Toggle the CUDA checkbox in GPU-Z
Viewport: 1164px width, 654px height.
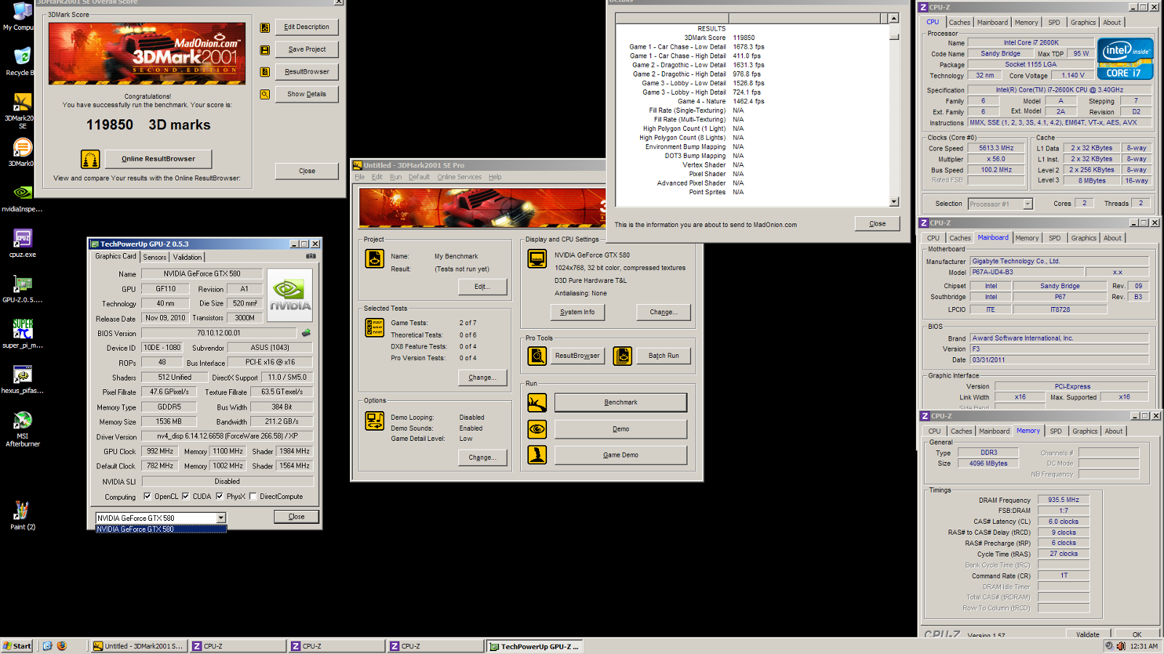pos(186,496)
